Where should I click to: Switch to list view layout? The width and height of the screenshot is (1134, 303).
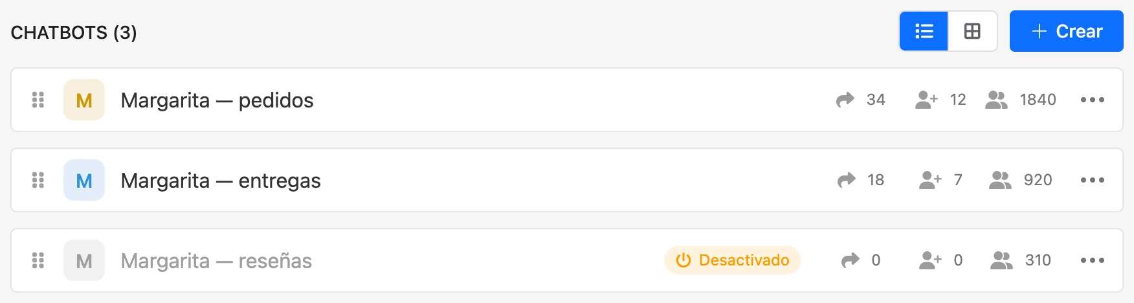pos(924,31)
